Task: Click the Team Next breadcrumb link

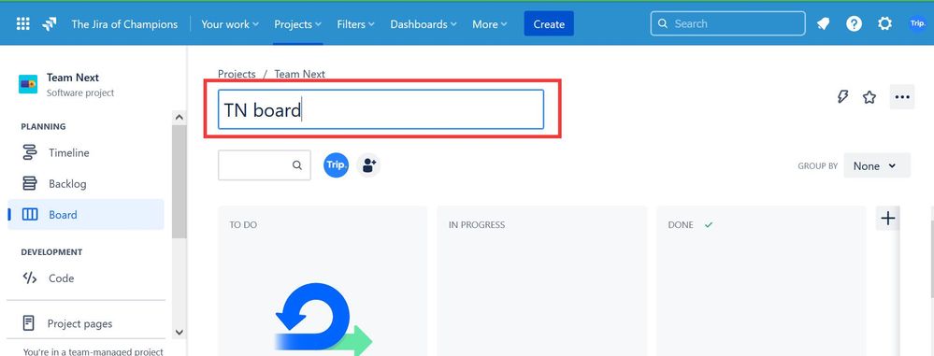Action: coord(299,74)
